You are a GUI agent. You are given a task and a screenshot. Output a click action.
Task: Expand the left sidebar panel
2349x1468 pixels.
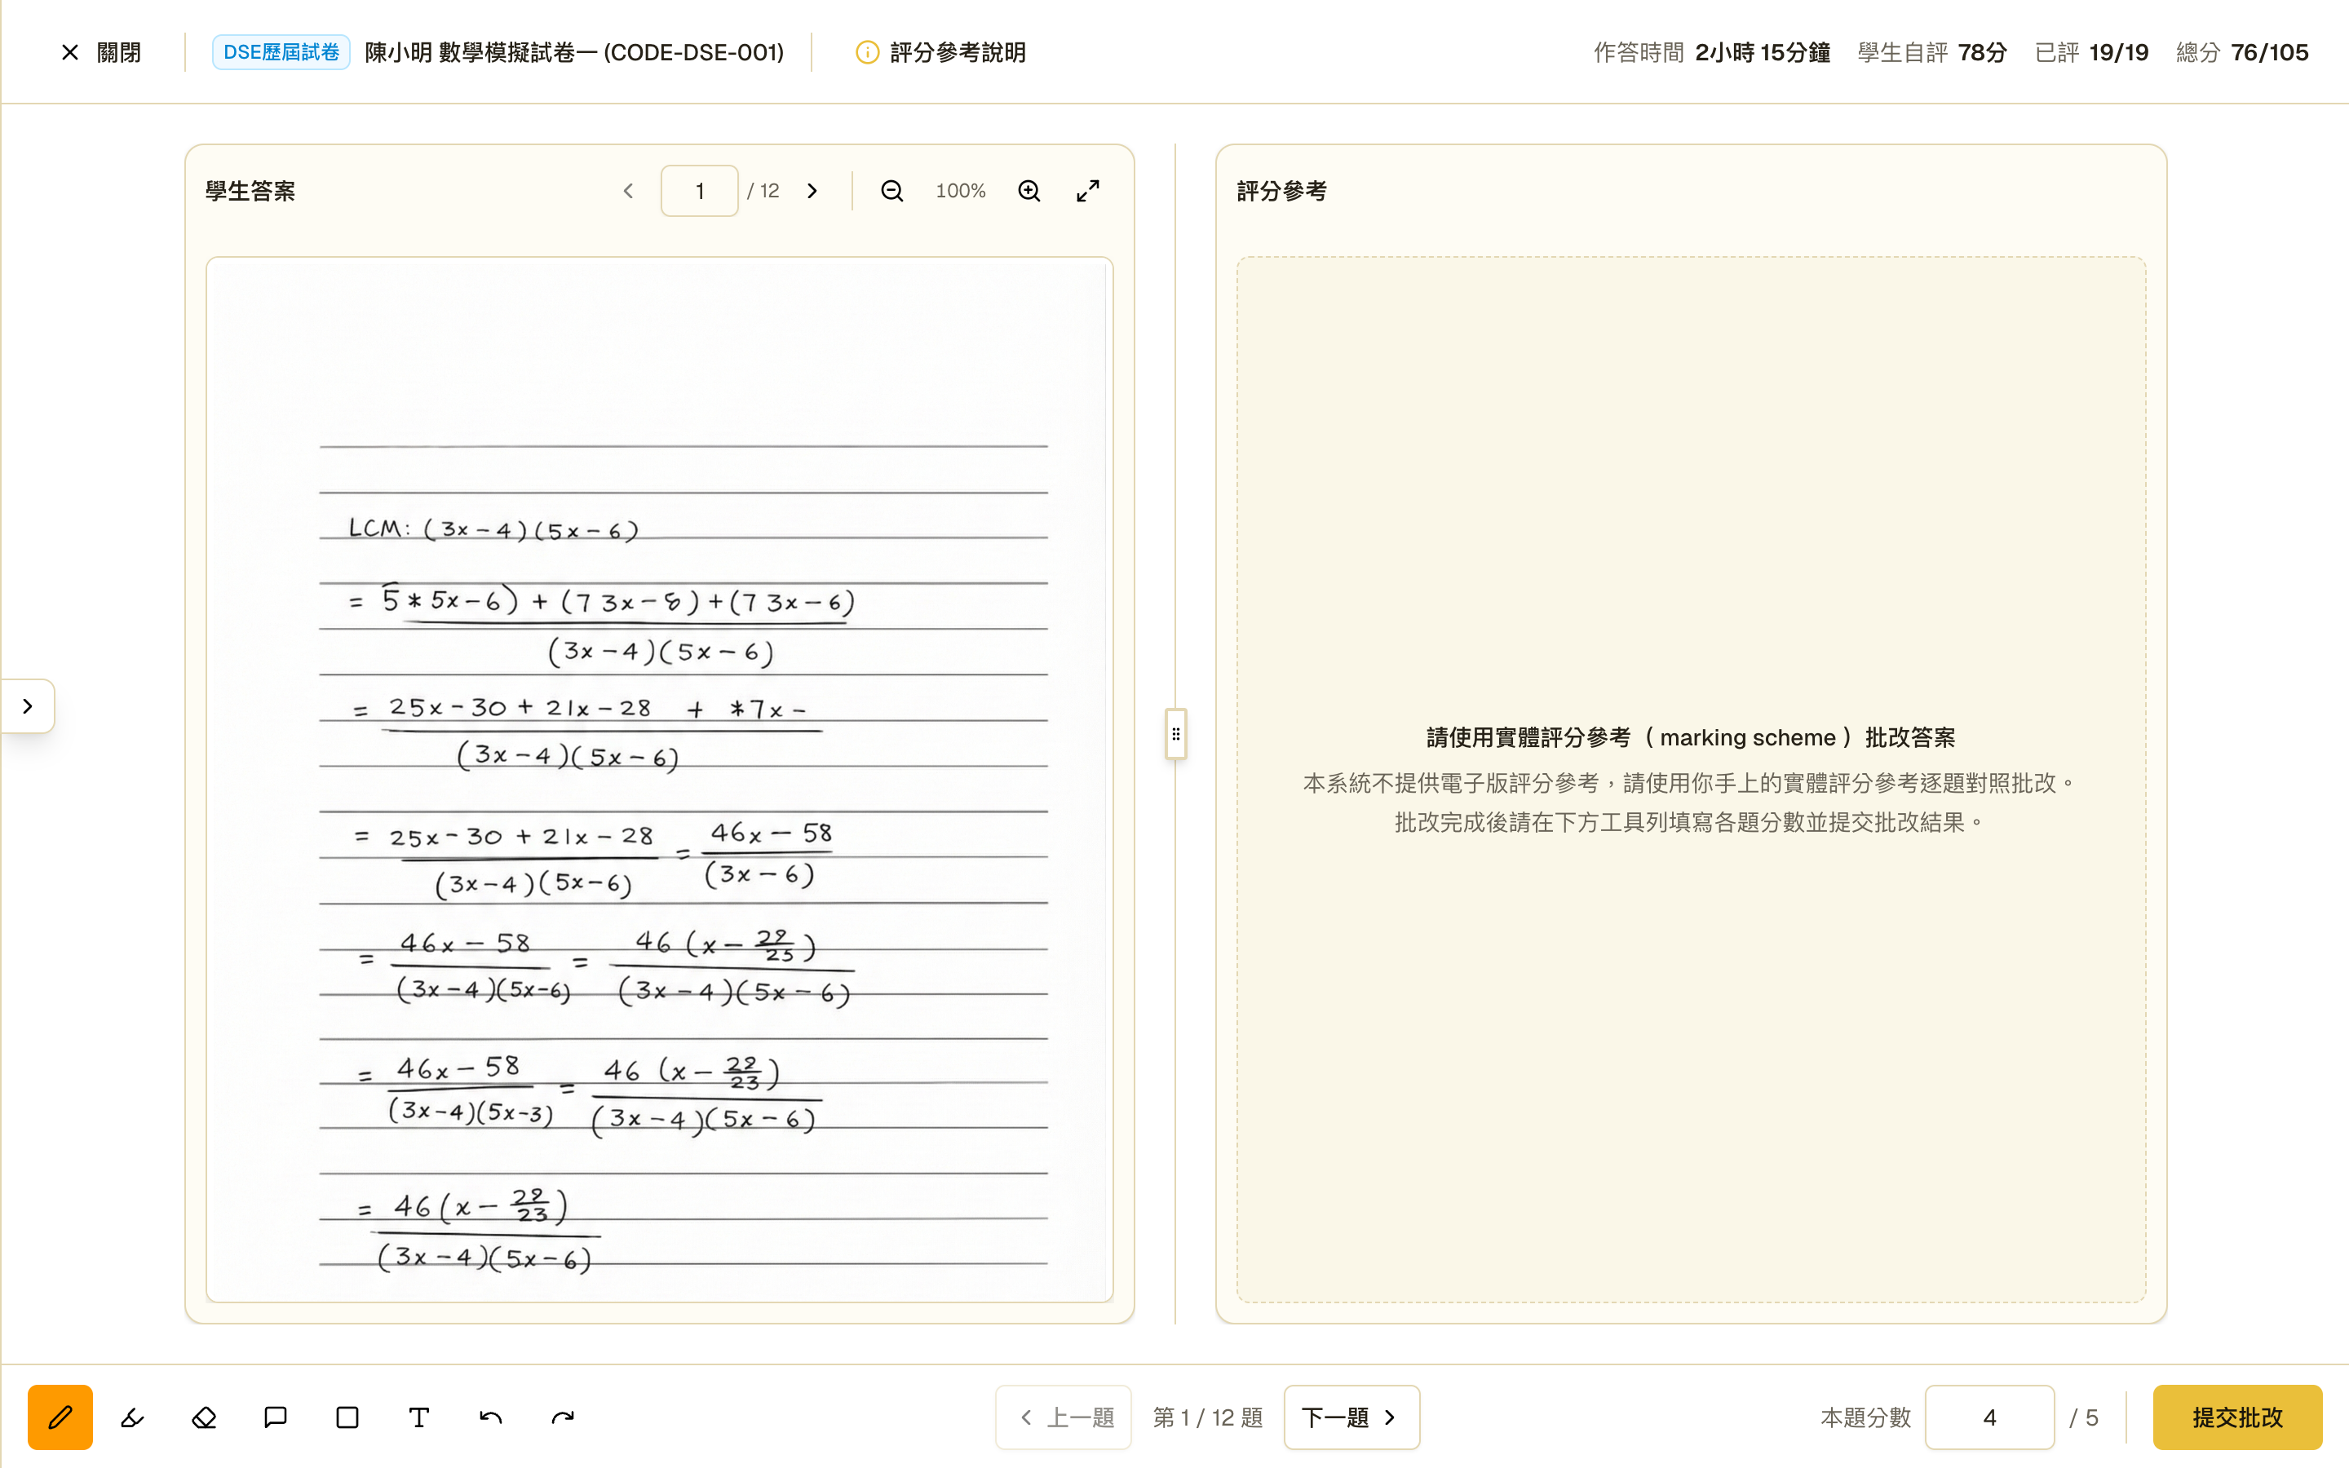(27, 705)
